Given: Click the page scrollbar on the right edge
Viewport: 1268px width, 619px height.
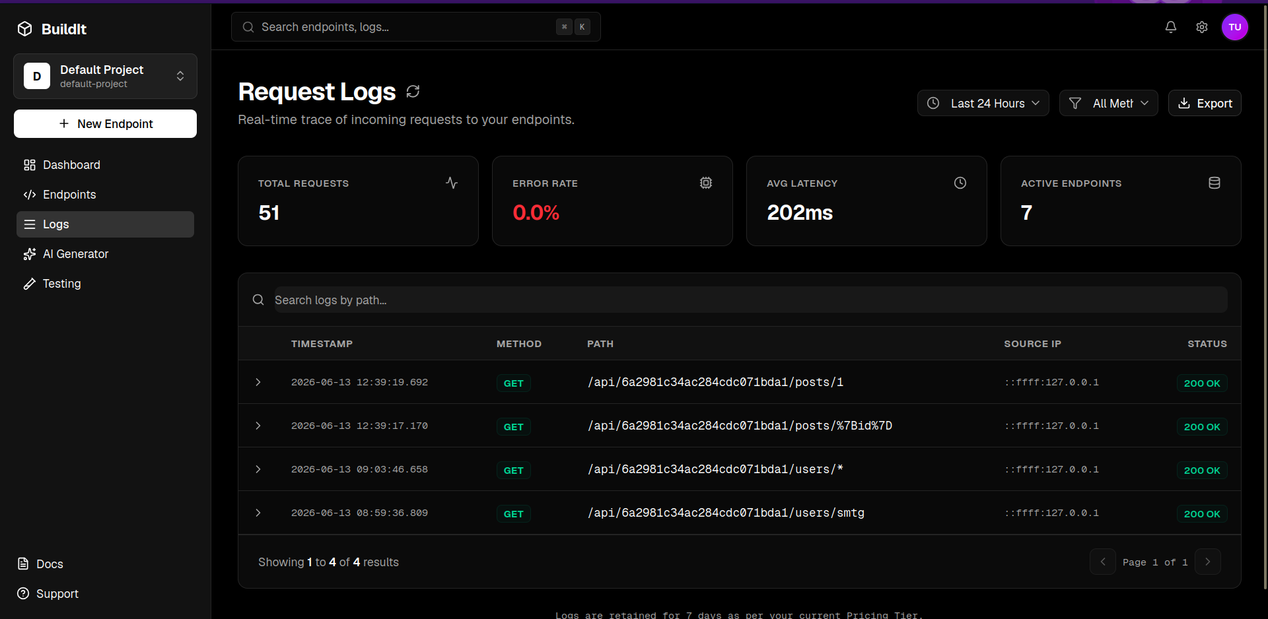Looking at the screenshot, I should pyautogui.click(x=1265, y=297).
